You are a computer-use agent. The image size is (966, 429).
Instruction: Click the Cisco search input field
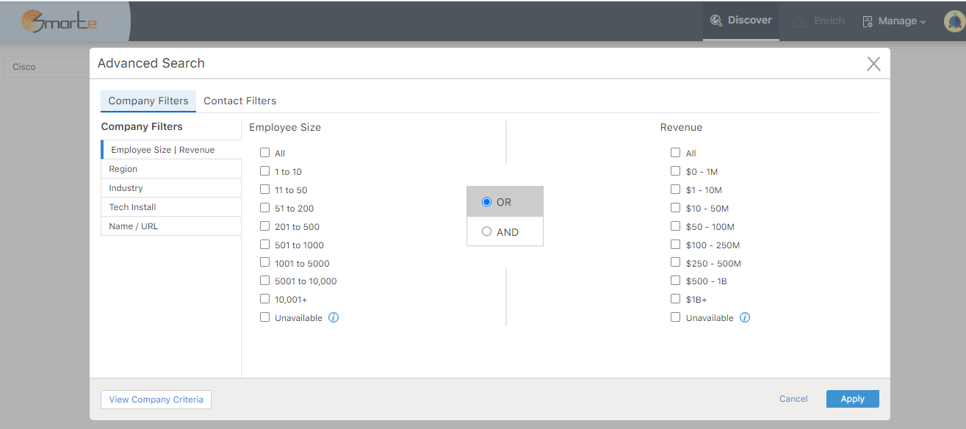coord(44,67)
